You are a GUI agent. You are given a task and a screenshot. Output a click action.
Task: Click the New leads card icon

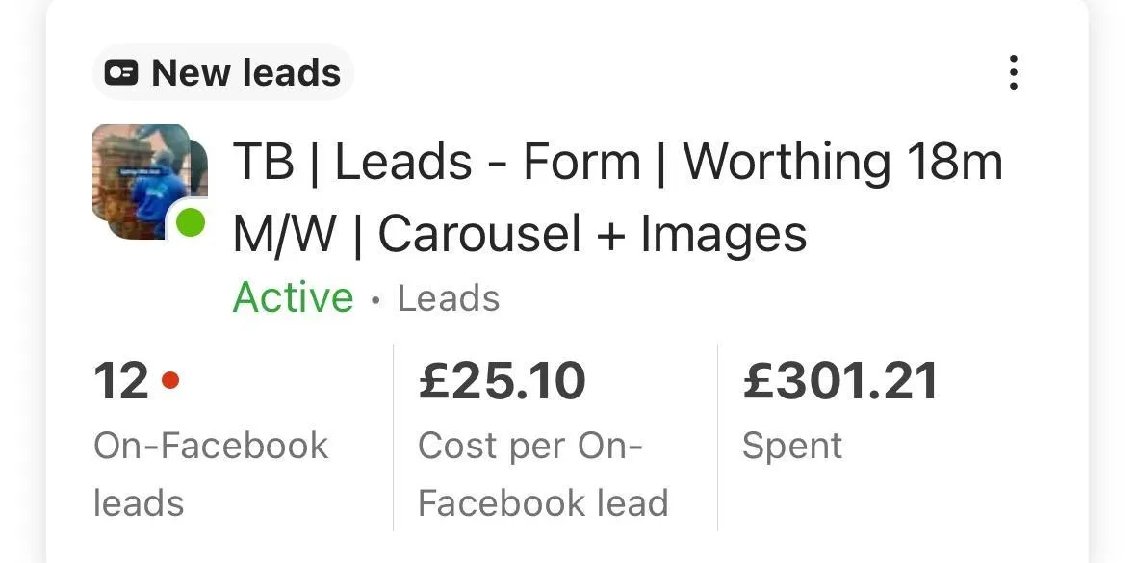point(121,73)
